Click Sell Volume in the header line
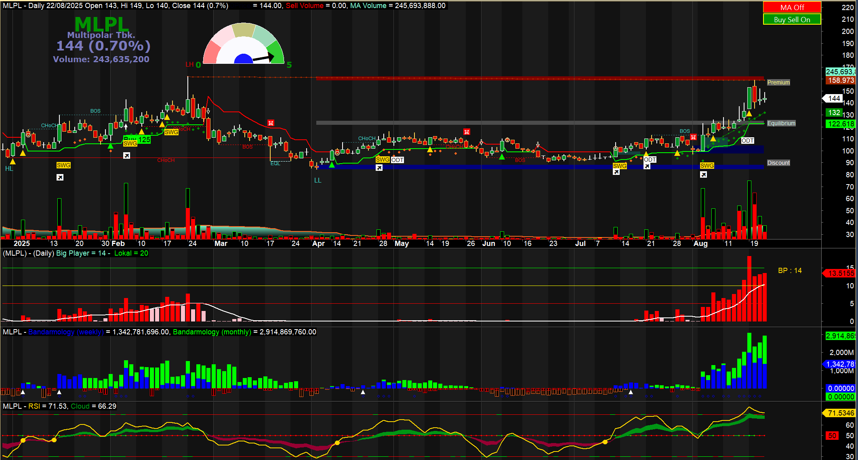The height and width of the screenshot is (460, 858). tap(305, 6)
